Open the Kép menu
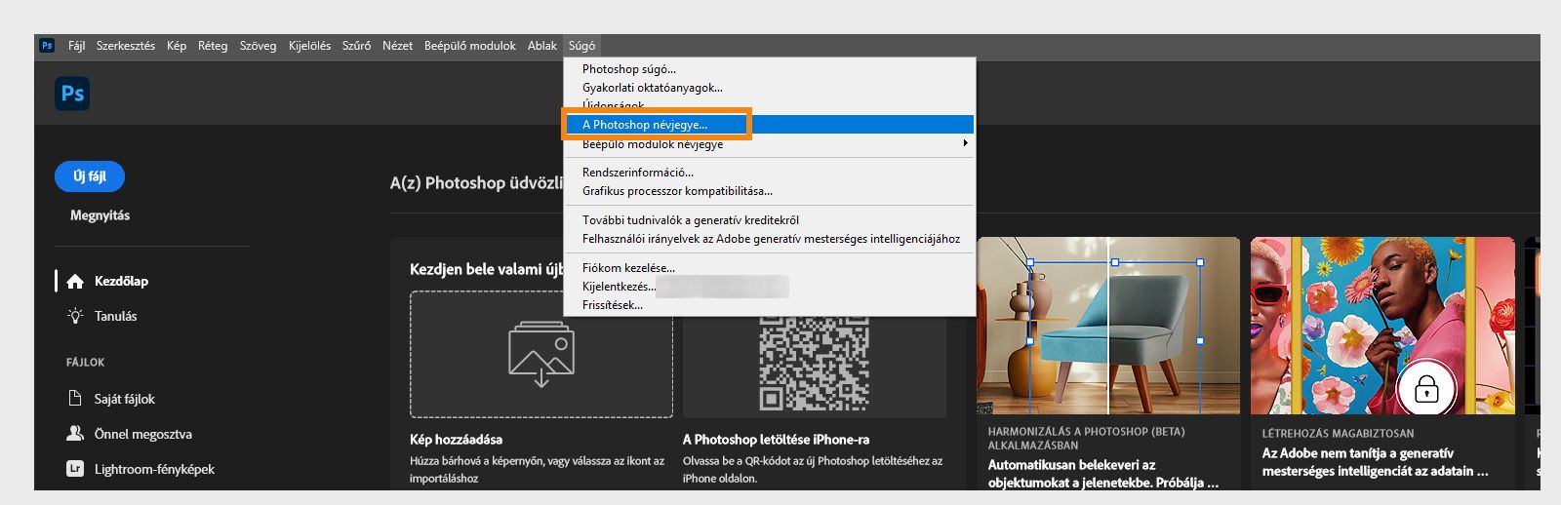 [177, 46]
